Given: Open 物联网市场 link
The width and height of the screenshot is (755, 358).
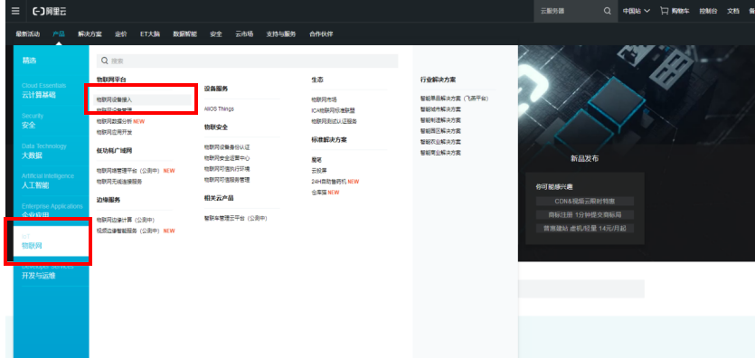Looking at the screenshot, I should pyautogui.click(x=324, y=99).
